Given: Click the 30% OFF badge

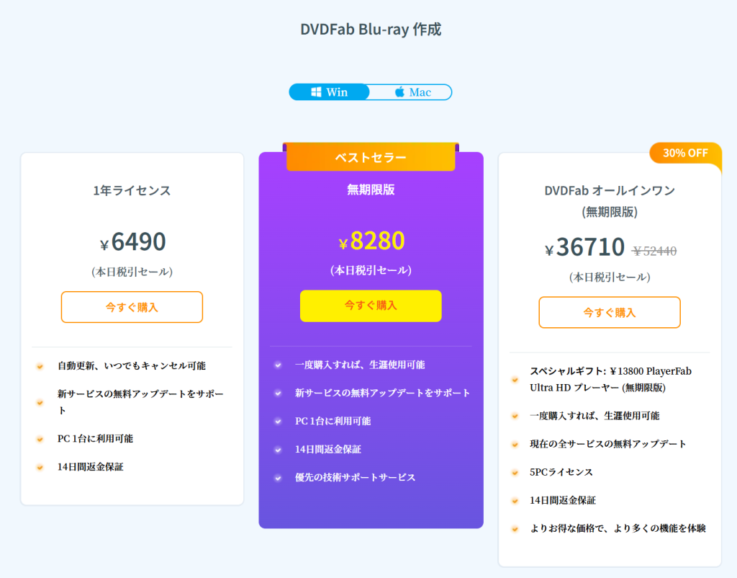Looking at the screenshot, I should (x=685, y=153).
